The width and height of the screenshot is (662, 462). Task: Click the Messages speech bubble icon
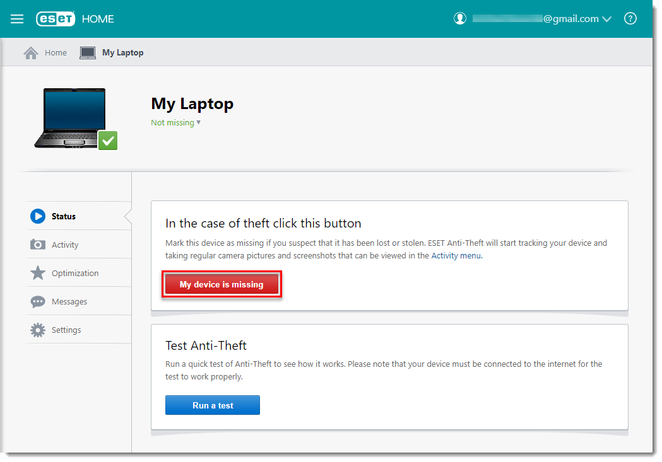tap(38, 302)
